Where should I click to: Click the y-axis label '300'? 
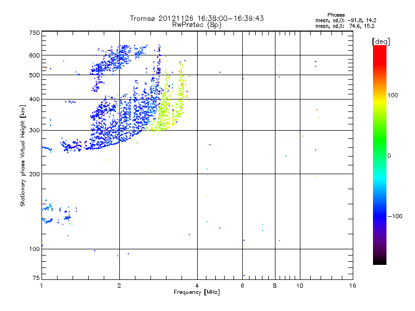(x=35, y=131)
